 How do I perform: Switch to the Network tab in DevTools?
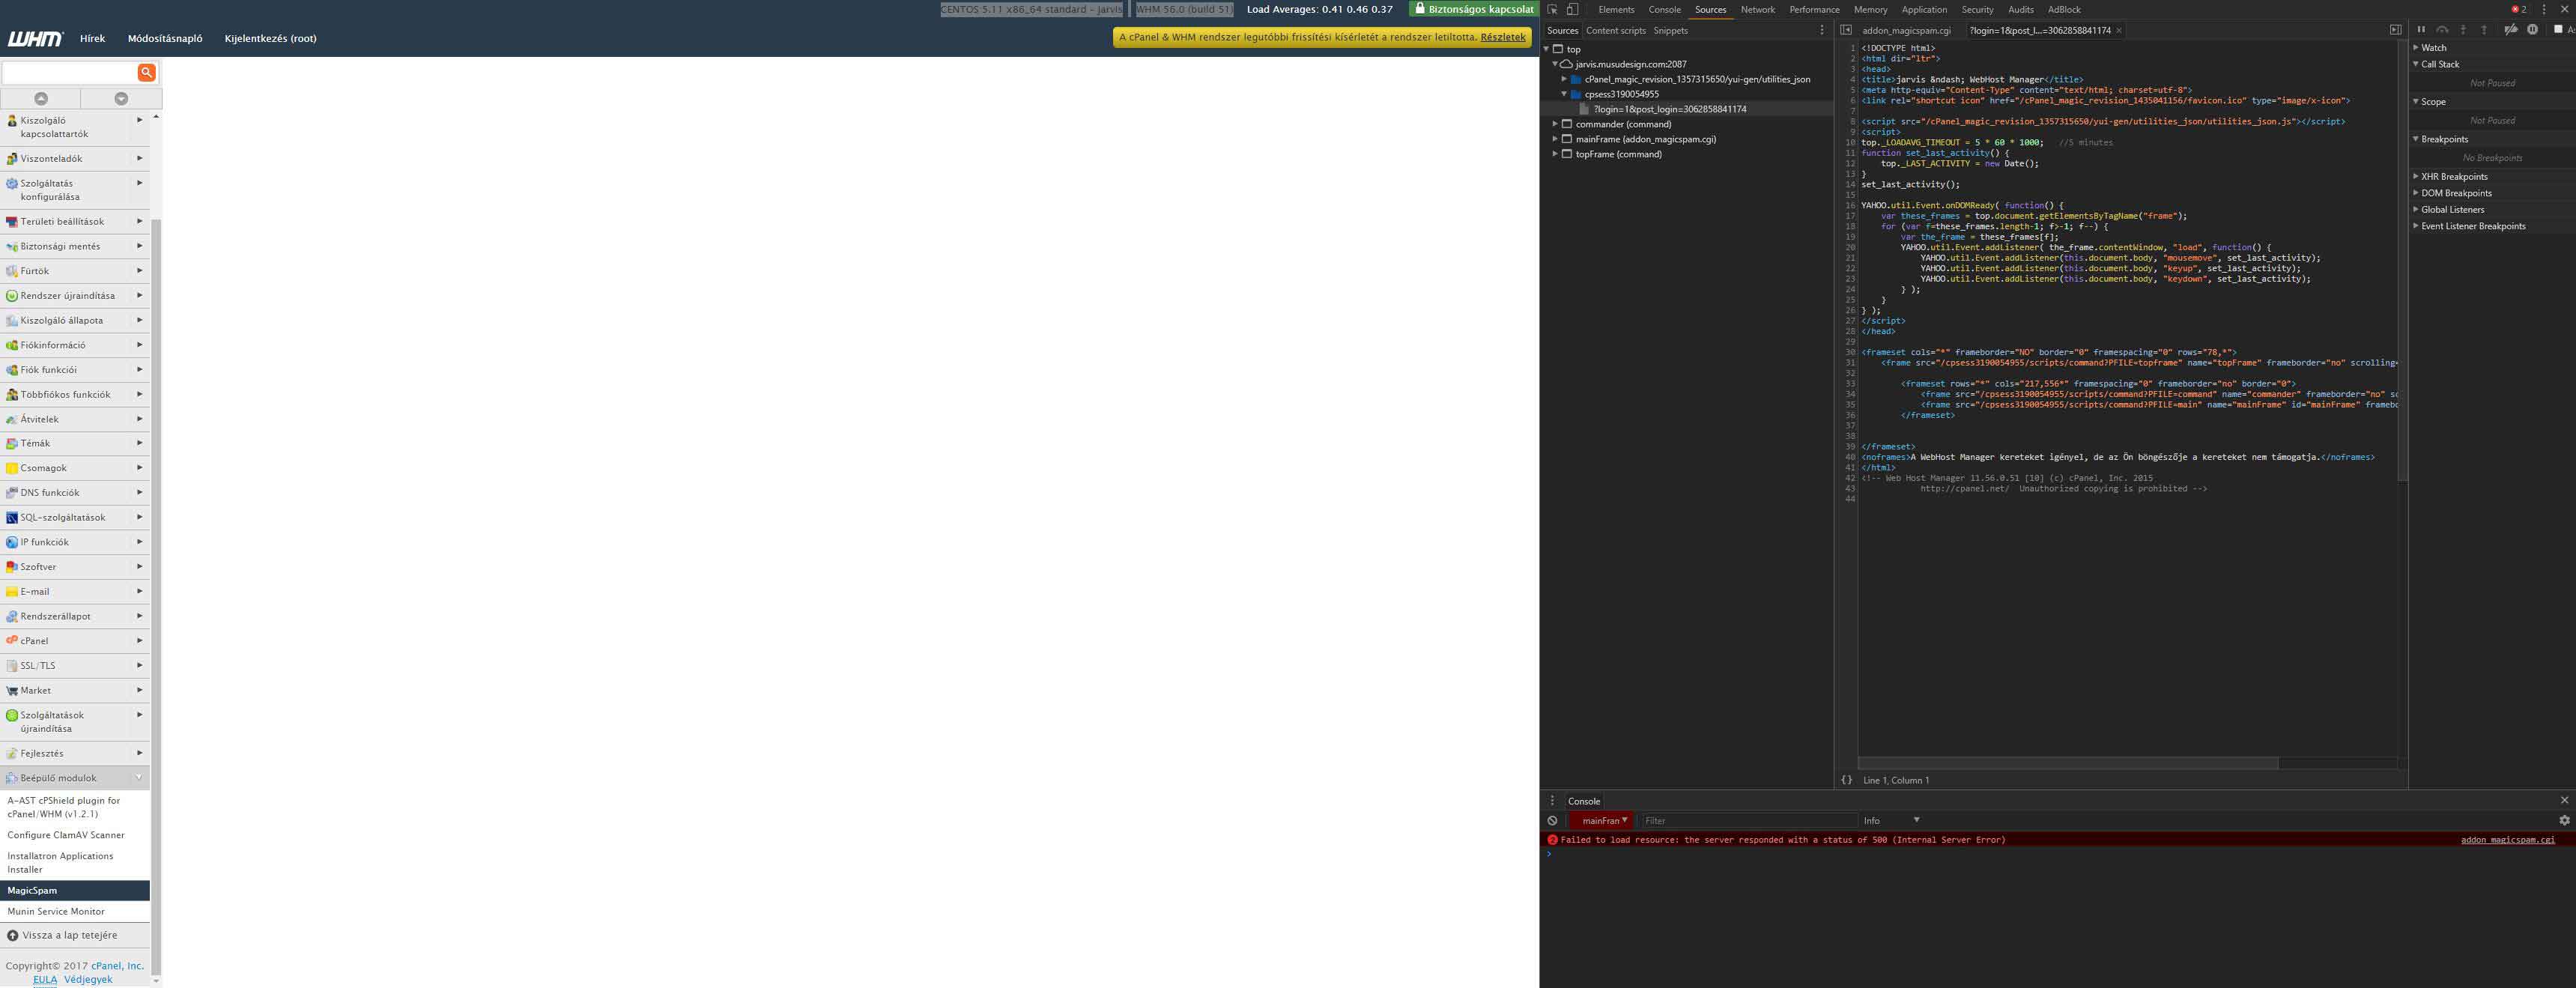click(x=1757, y=9)
